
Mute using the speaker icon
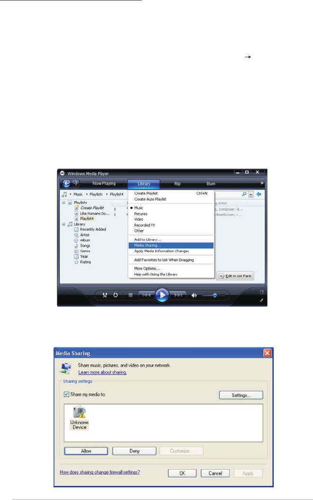point(194,295)
